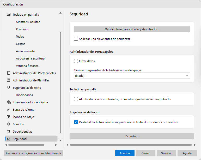
Task: Open help with Ayuda button
Action: [187, 153]
